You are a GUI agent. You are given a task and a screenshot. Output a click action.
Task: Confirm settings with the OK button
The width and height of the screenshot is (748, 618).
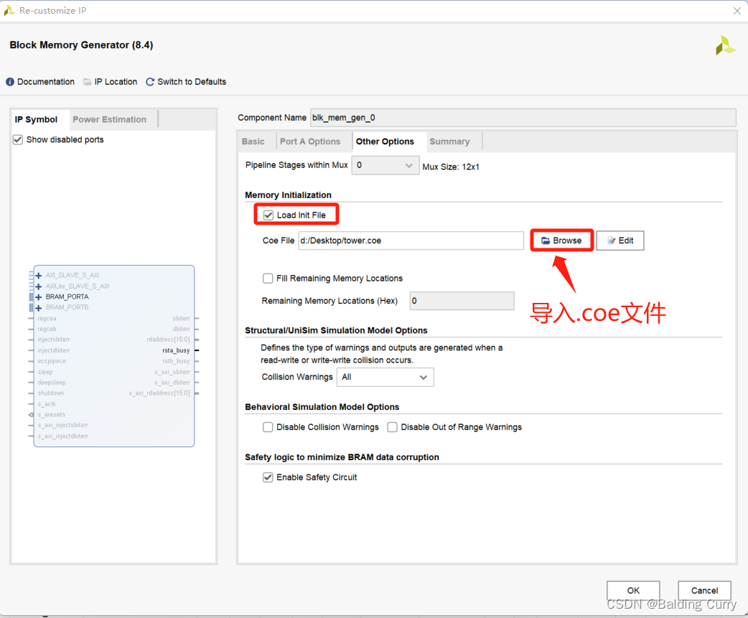632,590
